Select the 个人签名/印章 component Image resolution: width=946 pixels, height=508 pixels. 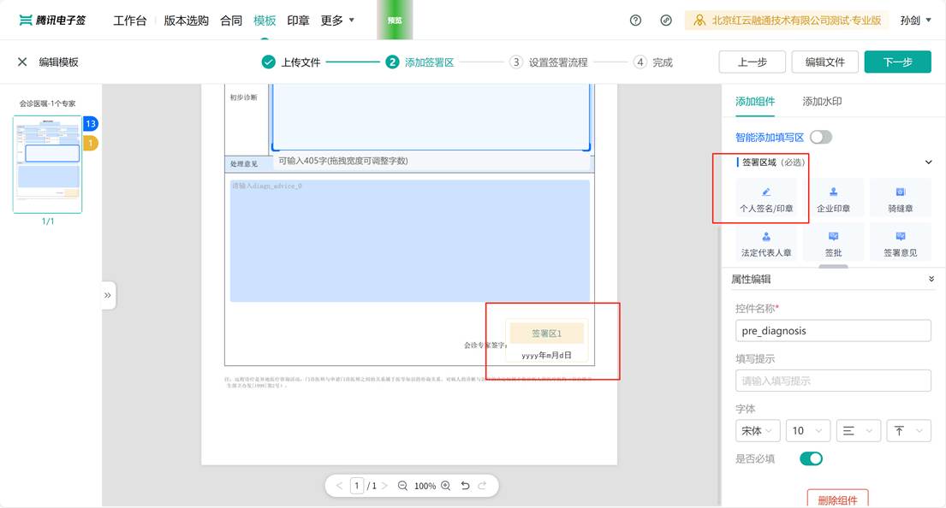click(x=766, y=198)
